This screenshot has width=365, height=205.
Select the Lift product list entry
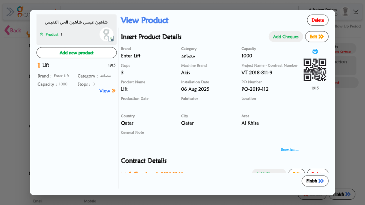[46, 65]
